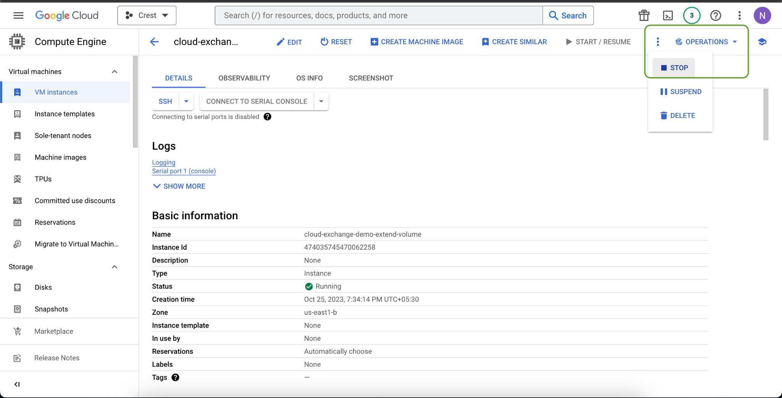Viewport: 782px width, 398px height.
Task: Click the EDIT button
Action: pyautogui.click(x=289, y=42)
